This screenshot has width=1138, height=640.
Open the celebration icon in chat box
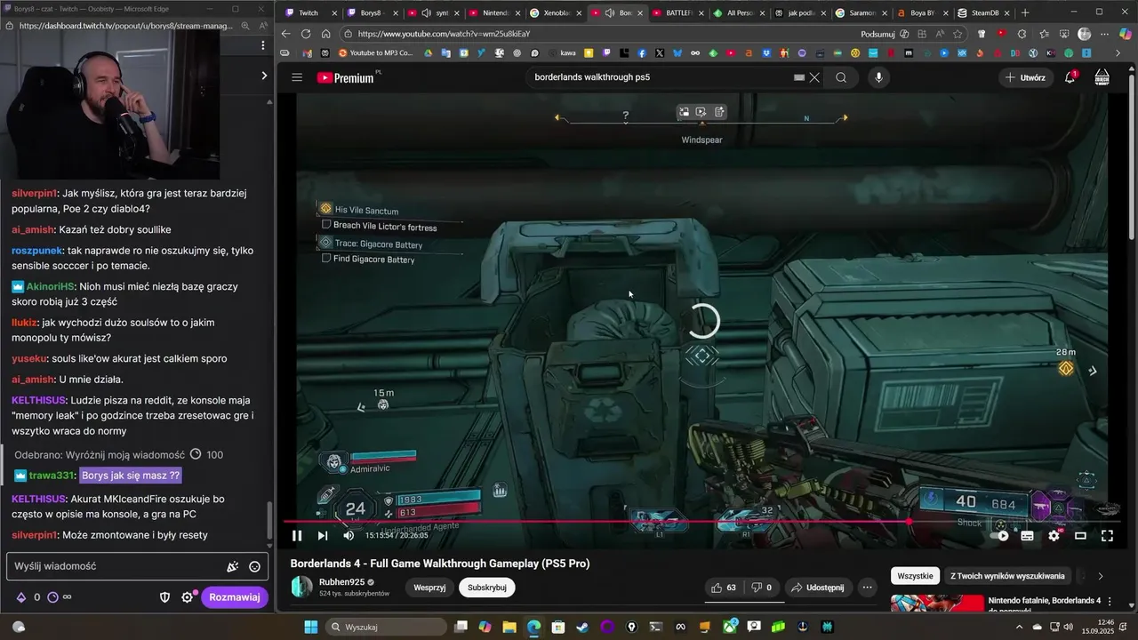(x=232, y=566)
